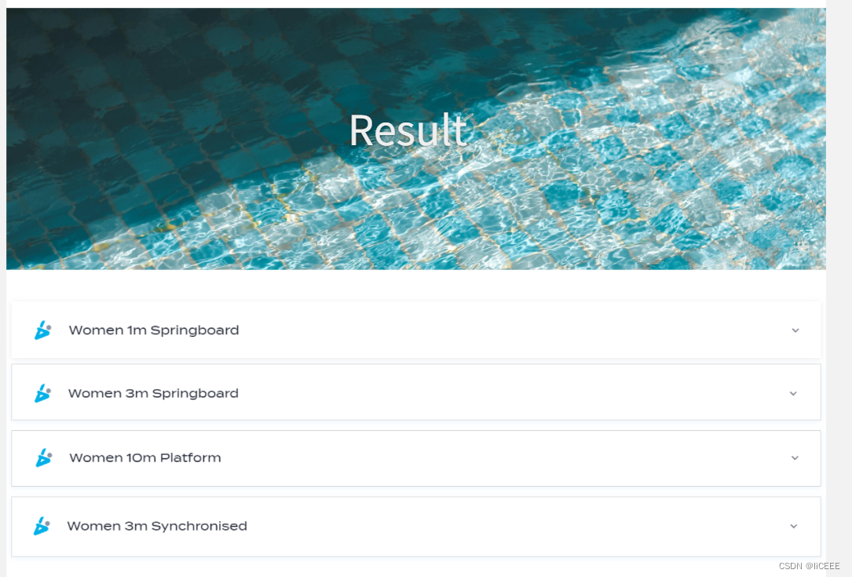Click the diver icon beside Women 10m Platform
This screenshot has height=577, width=852.
point(44,458)
